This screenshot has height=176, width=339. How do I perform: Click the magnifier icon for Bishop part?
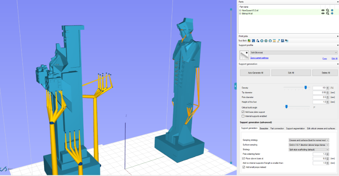click(328, 14)
